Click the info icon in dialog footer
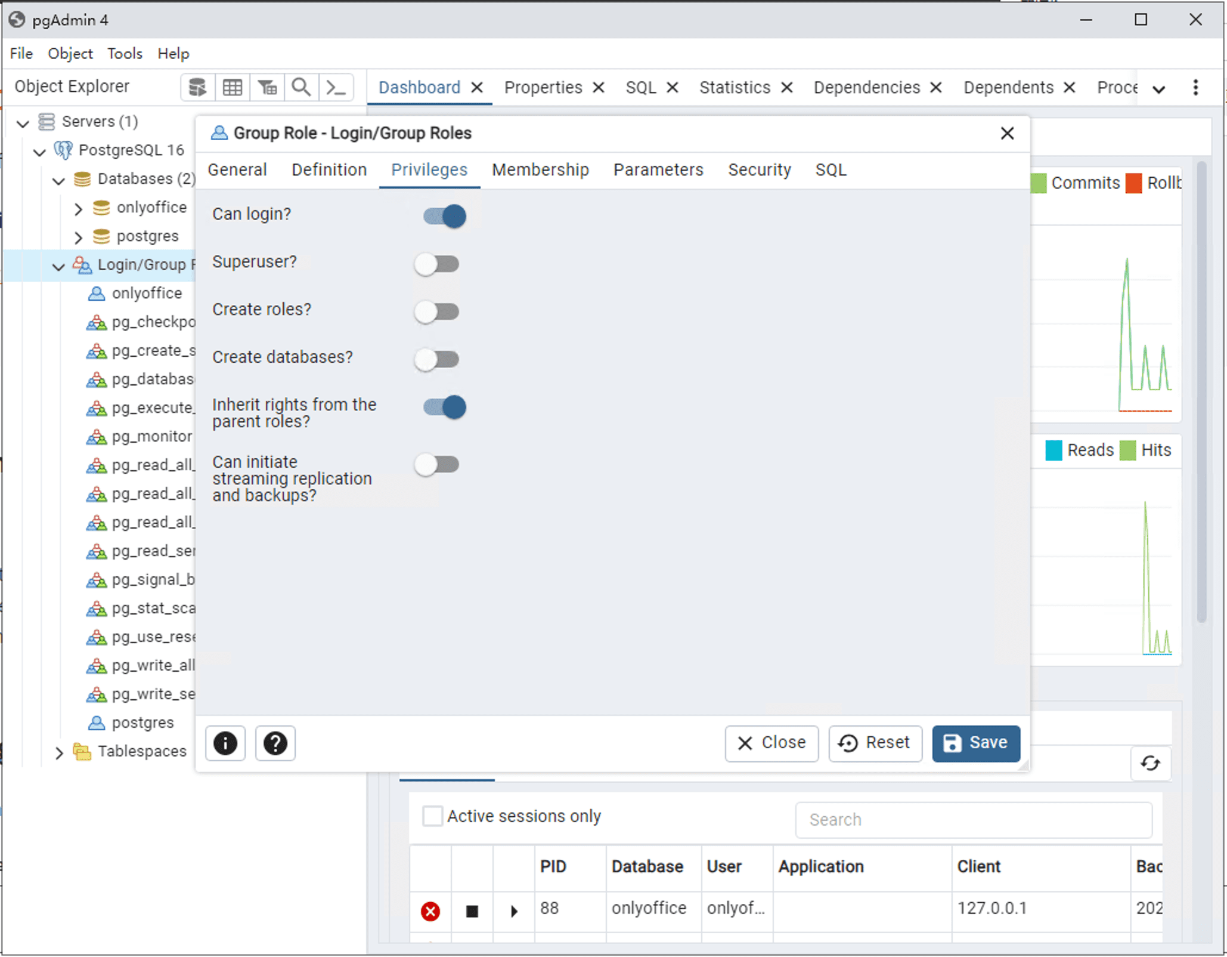This screenshot has width=1227, height=957. tap(225, 743)
